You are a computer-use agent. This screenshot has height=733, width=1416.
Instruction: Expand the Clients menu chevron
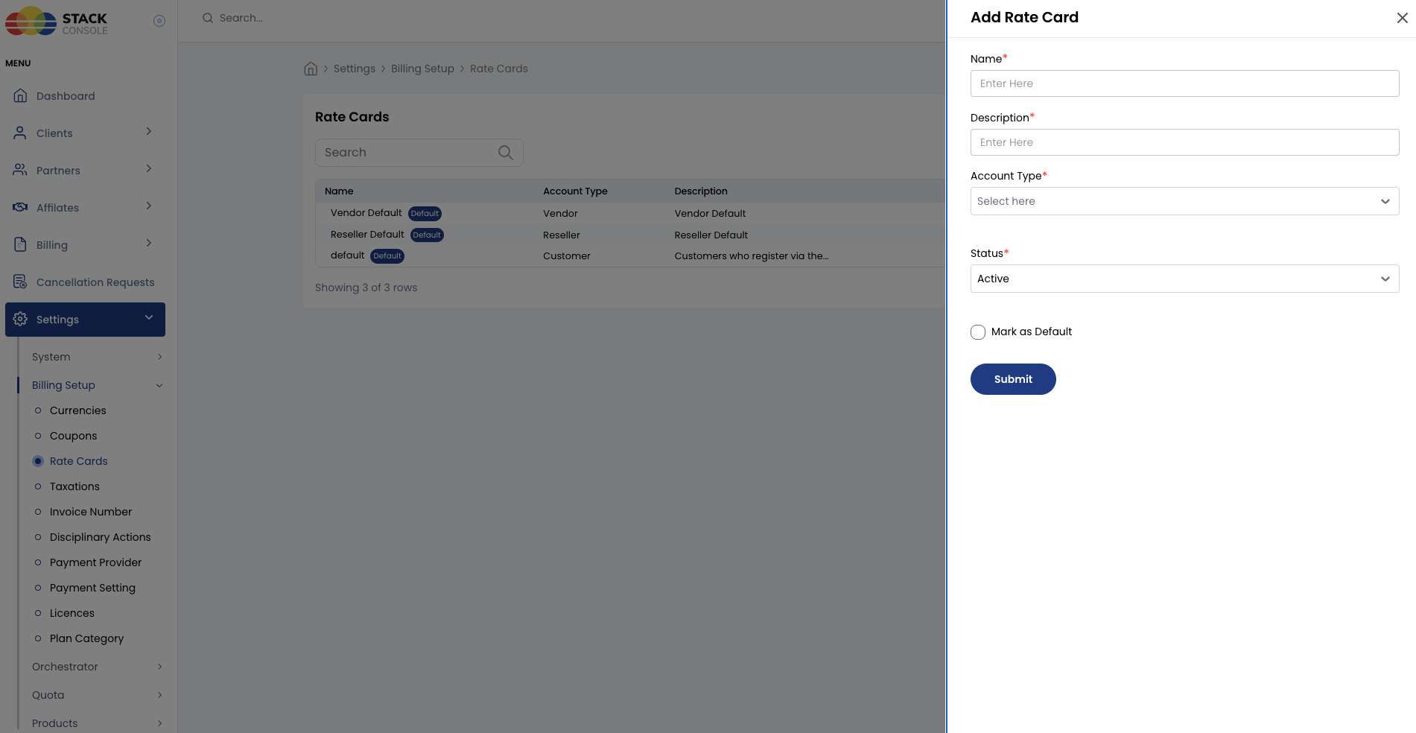pyautogui.click(x=149, y=131)
